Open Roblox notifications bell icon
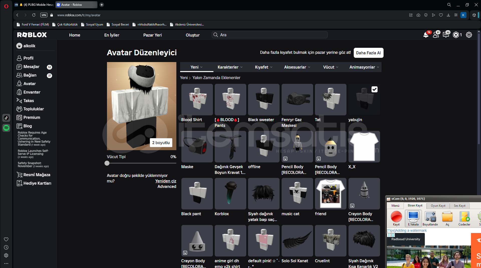 click(x=426, y=35)
